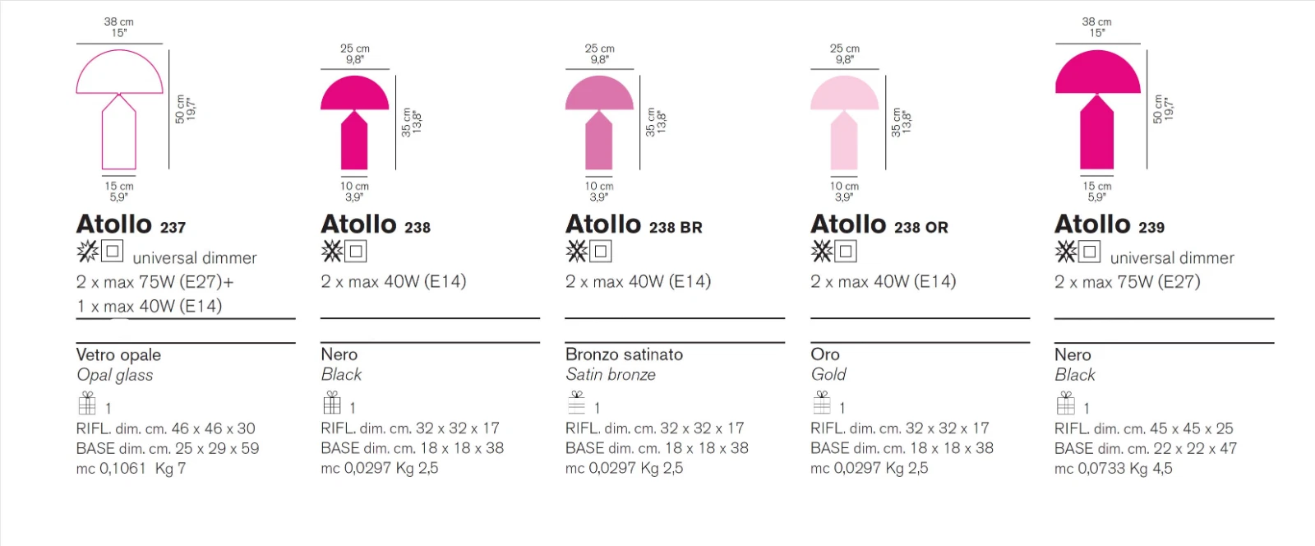The width and height of the screenshot is (1315, 546).
Task: Click the Atollo 238 BR title
Action: click(634, 224)
